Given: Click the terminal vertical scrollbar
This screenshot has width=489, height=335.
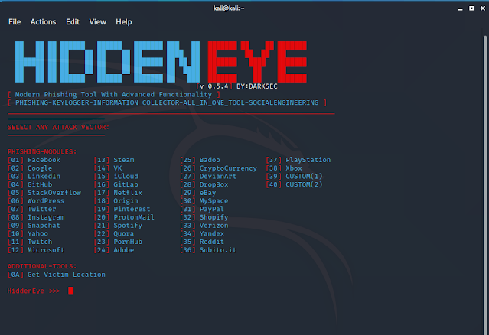Looking at the screenshot, I should pos(486,184).
